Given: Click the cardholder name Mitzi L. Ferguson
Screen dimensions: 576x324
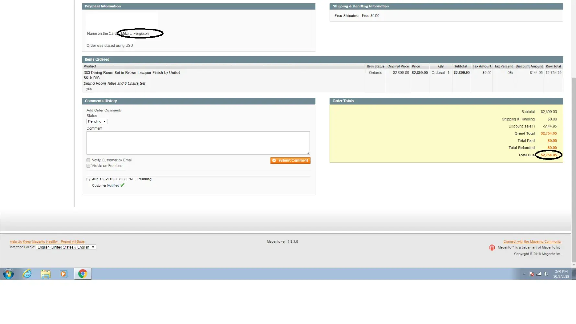Looking at the screenshot, I should coord(135,34).
